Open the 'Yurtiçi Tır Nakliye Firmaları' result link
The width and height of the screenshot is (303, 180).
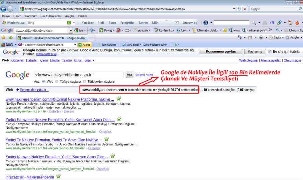tap(54, 140)
